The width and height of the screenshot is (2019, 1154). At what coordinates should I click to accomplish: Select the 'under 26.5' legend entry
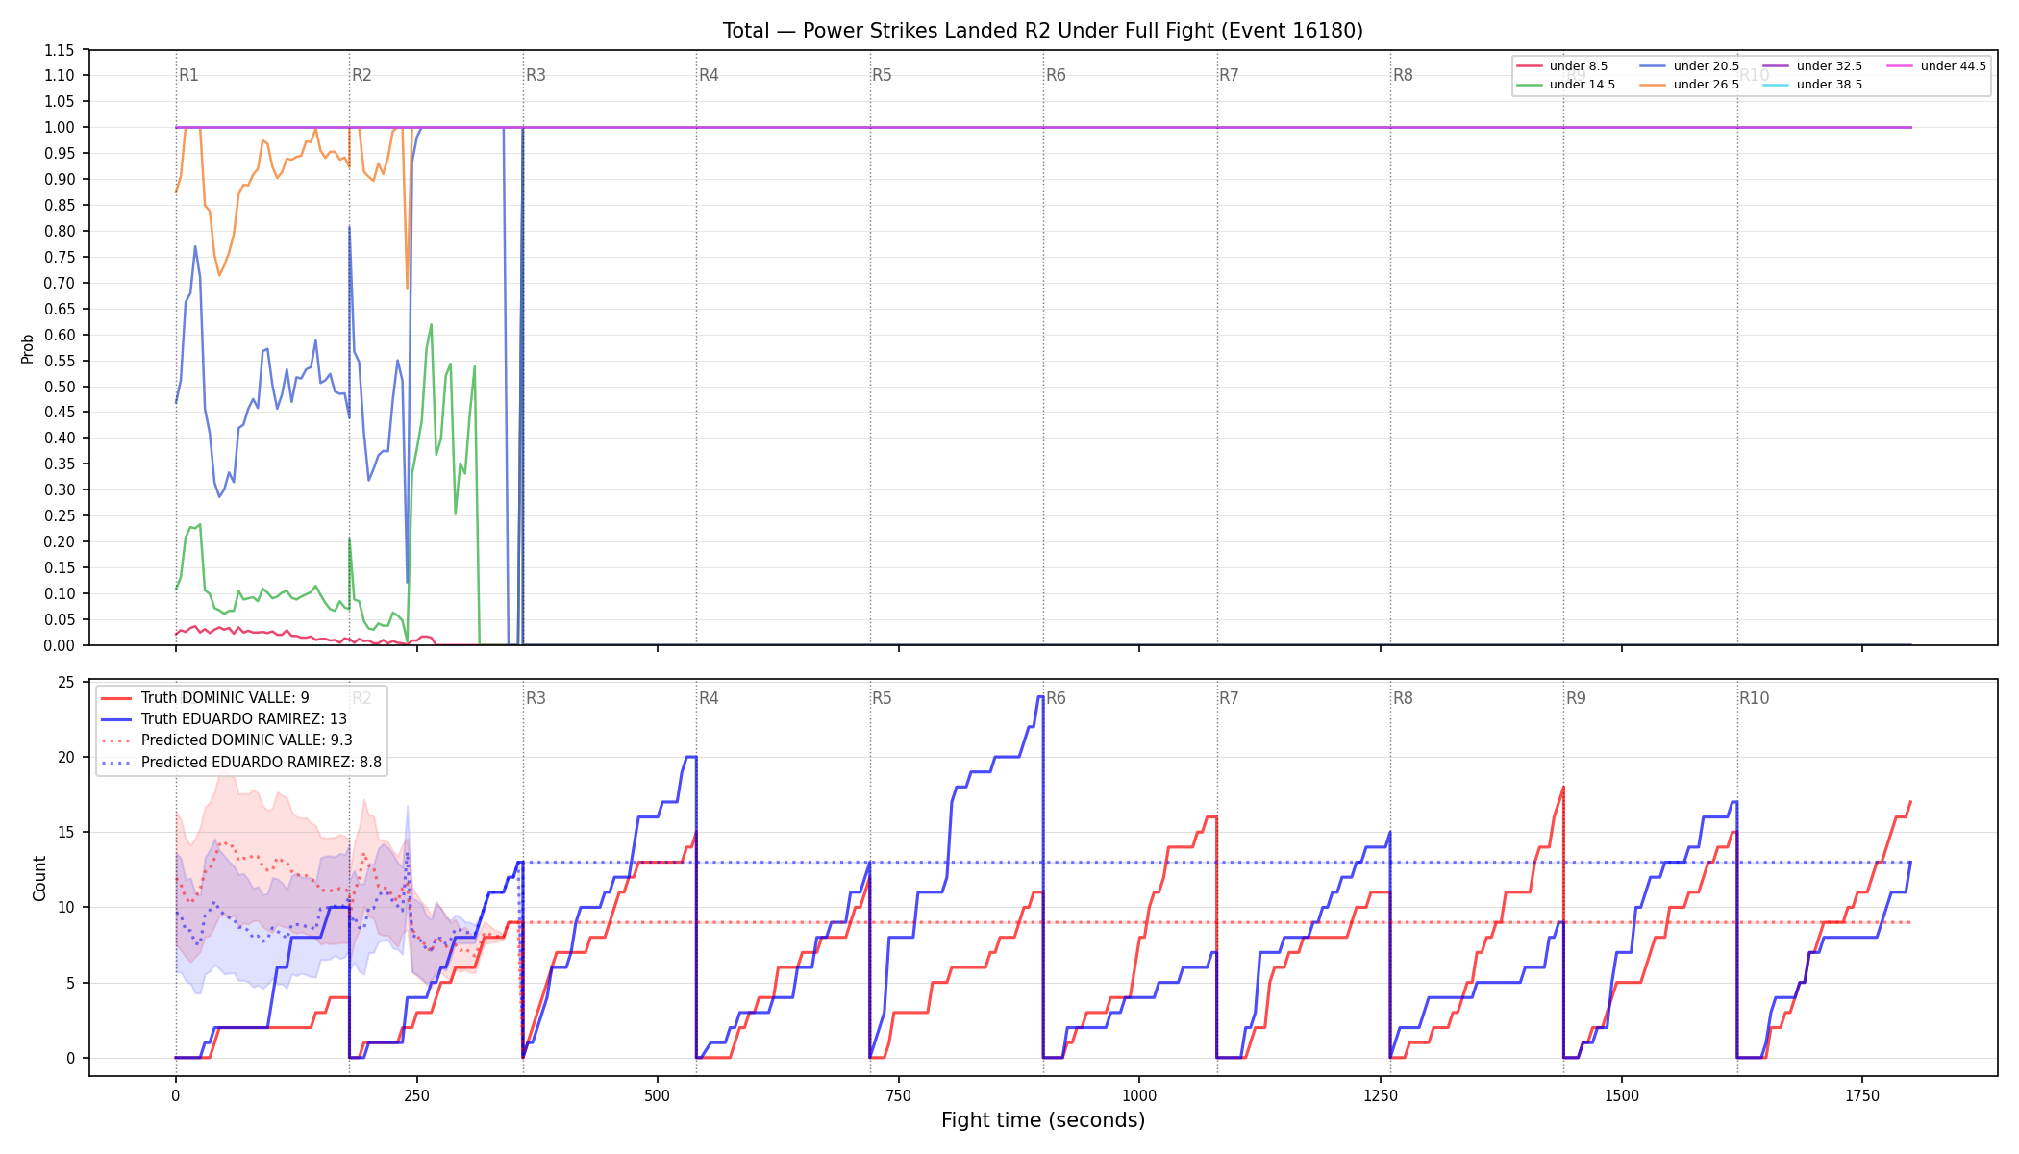click(1689, 85)
